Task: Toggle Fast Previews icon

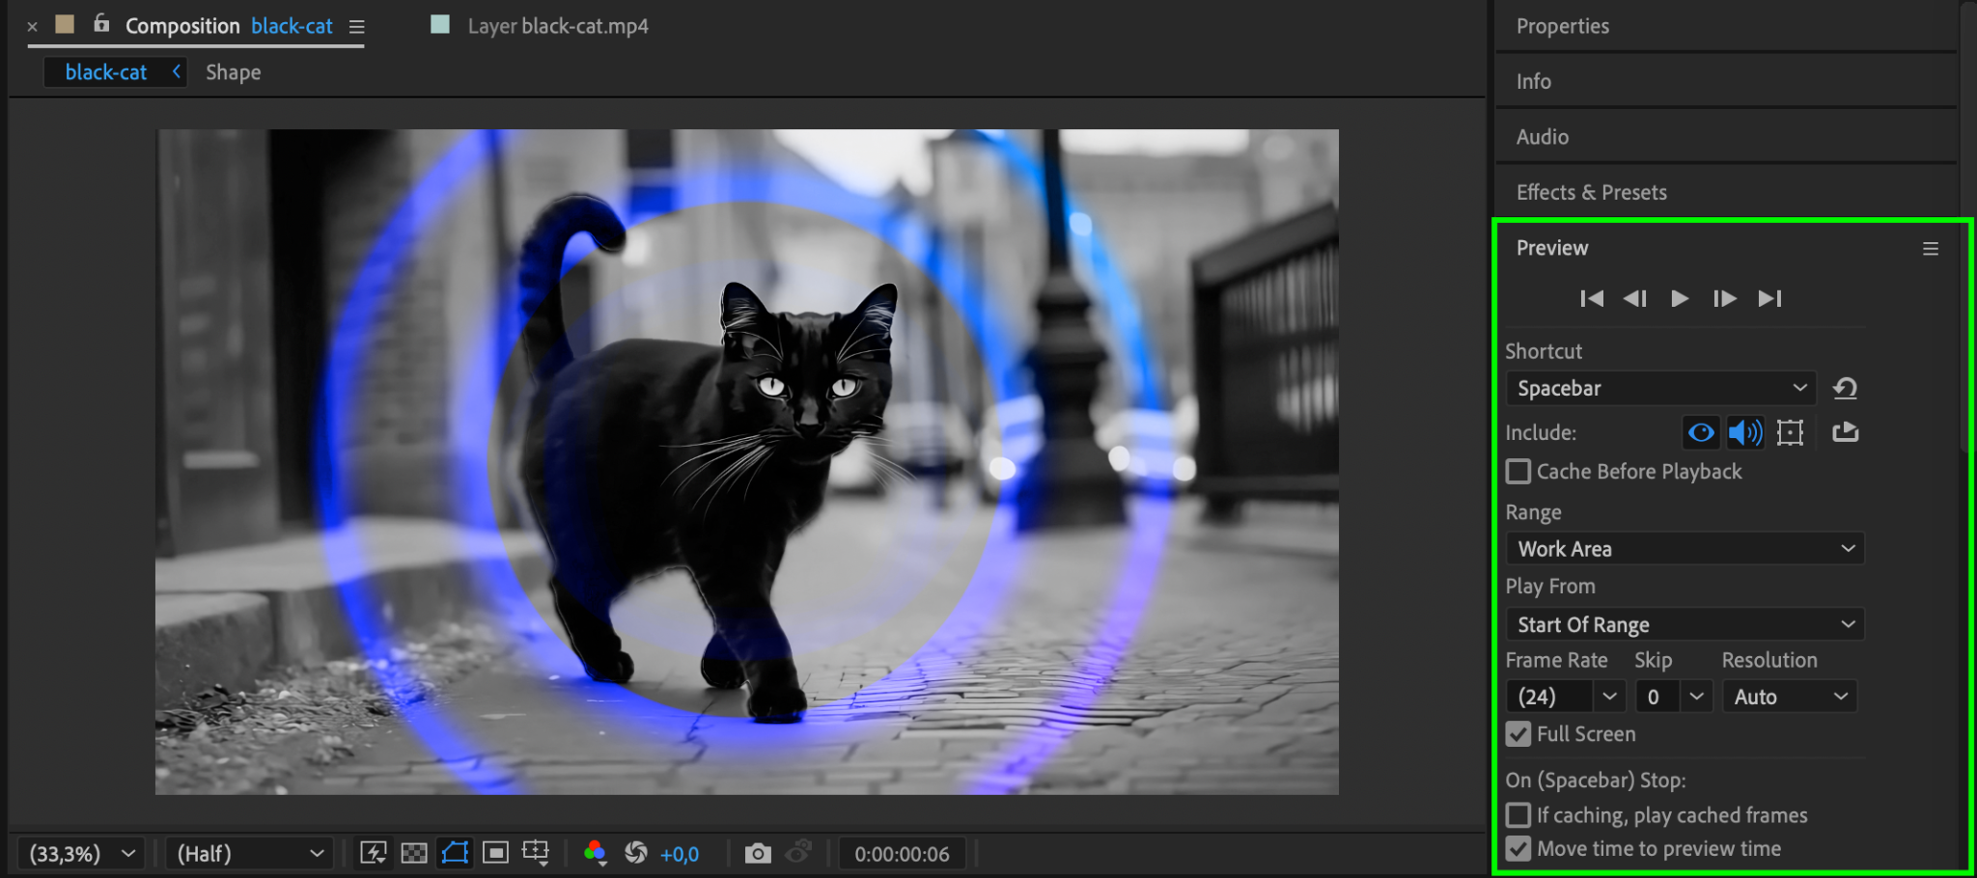Action: coord(374,853)
